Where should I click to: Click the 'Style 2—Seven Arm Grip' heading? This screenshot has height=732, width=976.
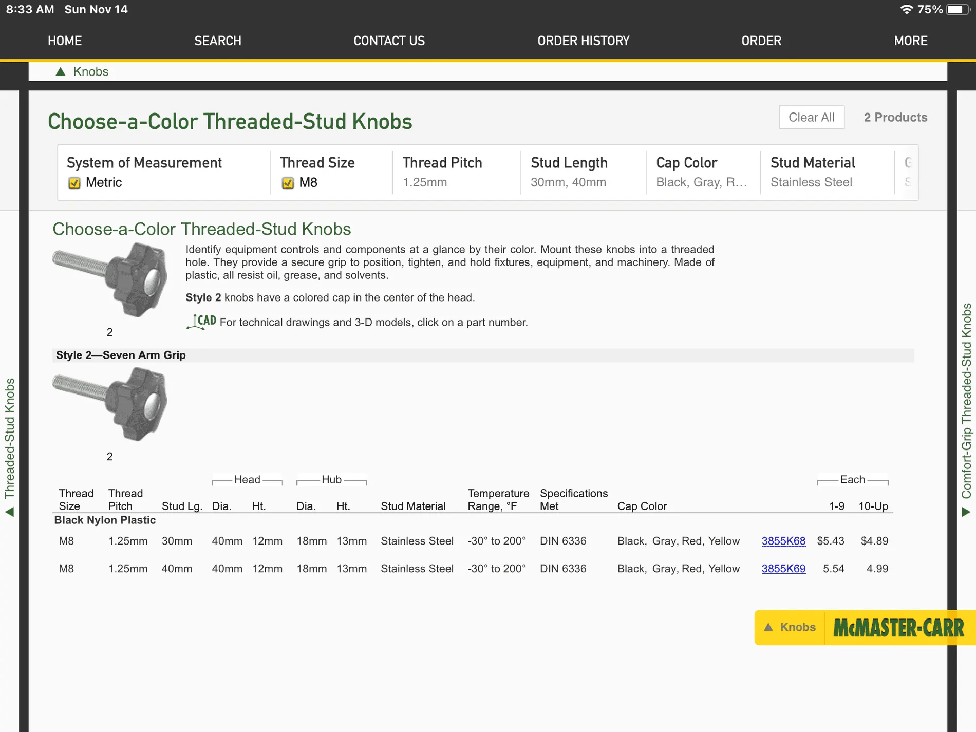tap(121, 355)
